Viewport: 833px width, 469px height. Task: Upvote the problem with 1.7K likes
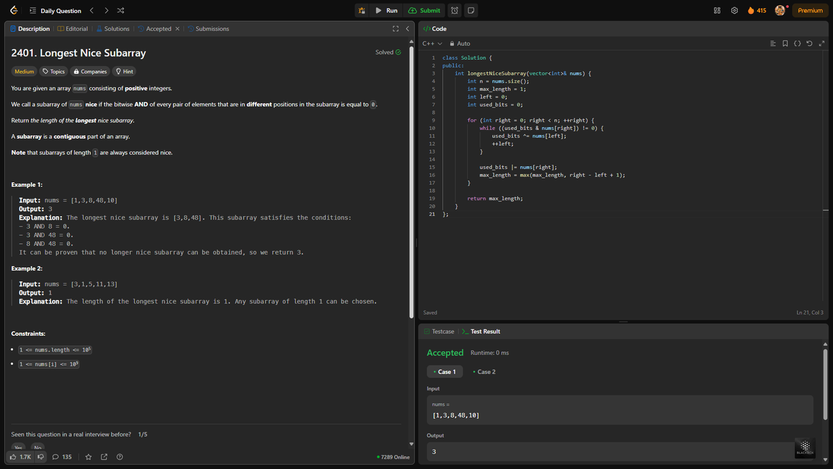click(20, 456)
